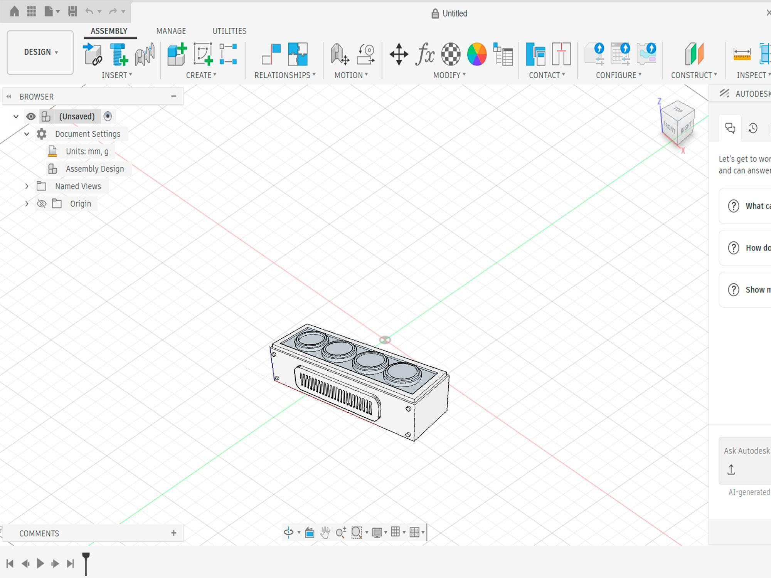Open the apps grid icon
This screenshot has height=578, width=771.
[x=32, y=11]
